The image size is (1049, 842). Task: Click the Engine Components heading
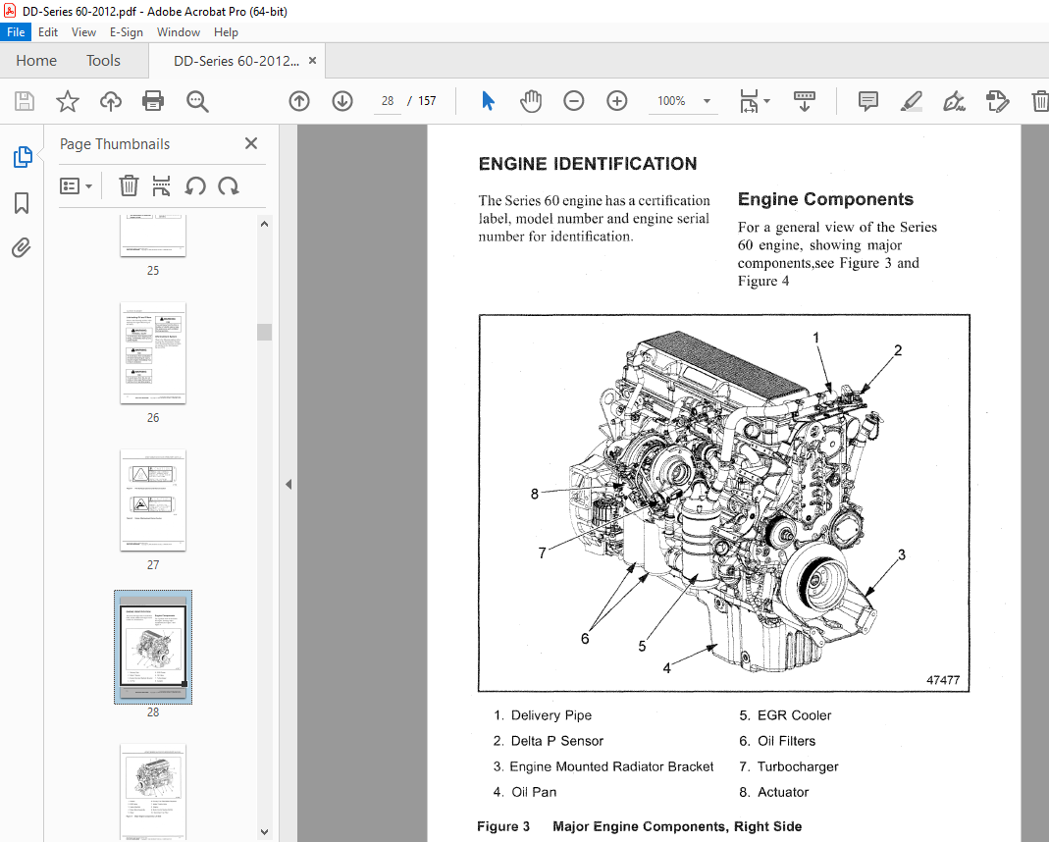click(x=825, y=199)
